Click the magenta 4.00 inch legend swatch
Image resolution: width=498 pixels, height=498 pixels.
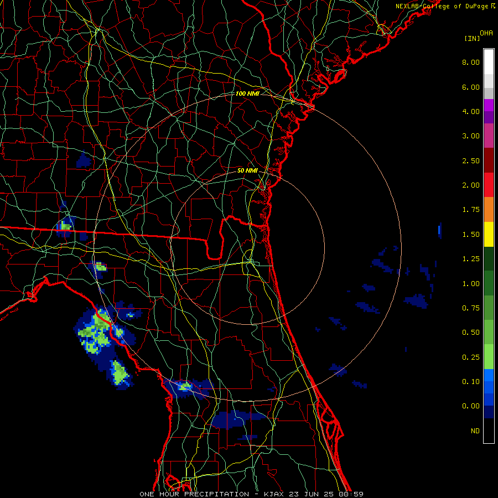point(489,105)
